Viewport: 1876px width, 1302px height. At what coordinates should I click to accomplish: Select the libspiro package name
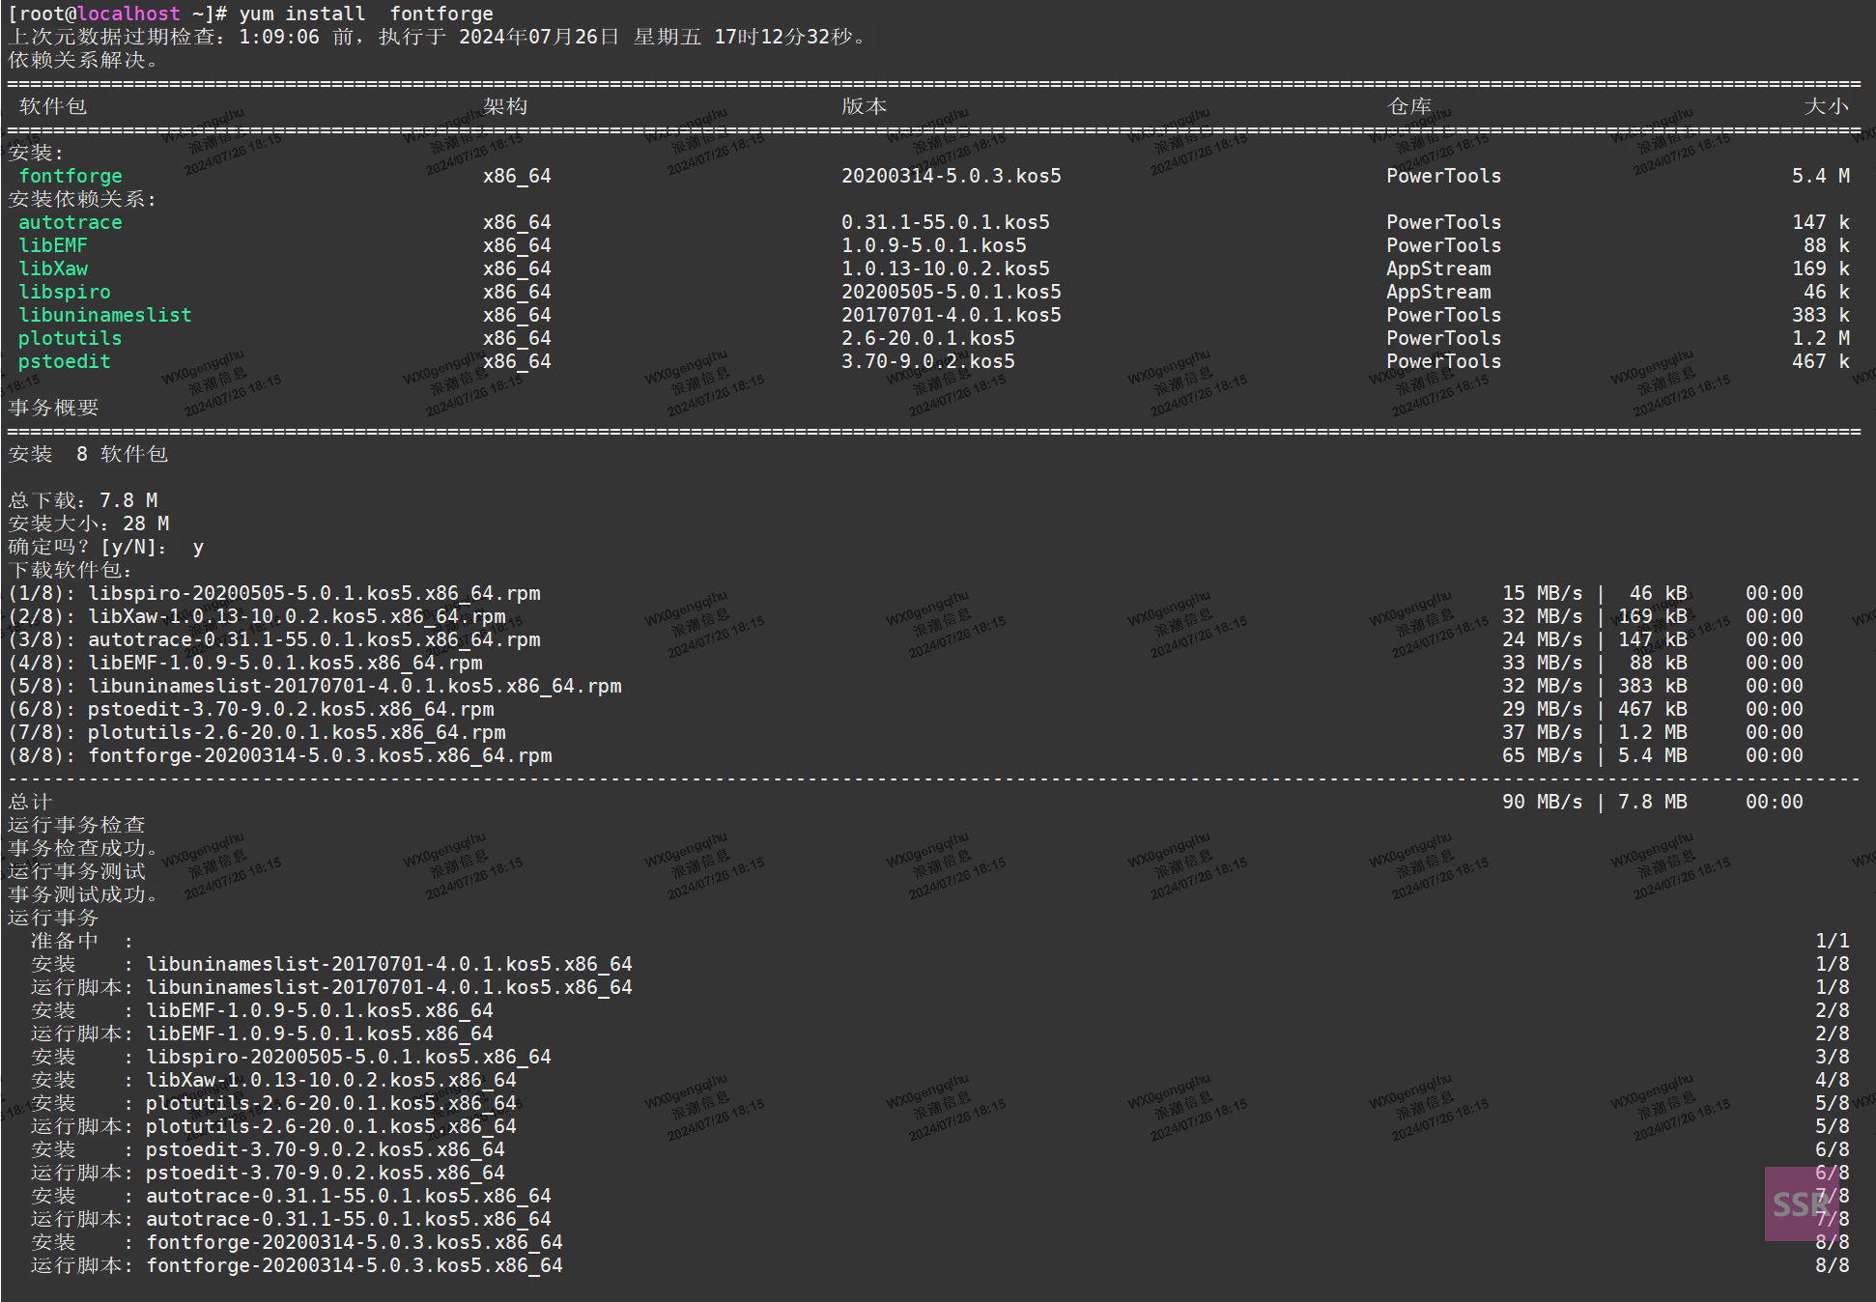64,292
